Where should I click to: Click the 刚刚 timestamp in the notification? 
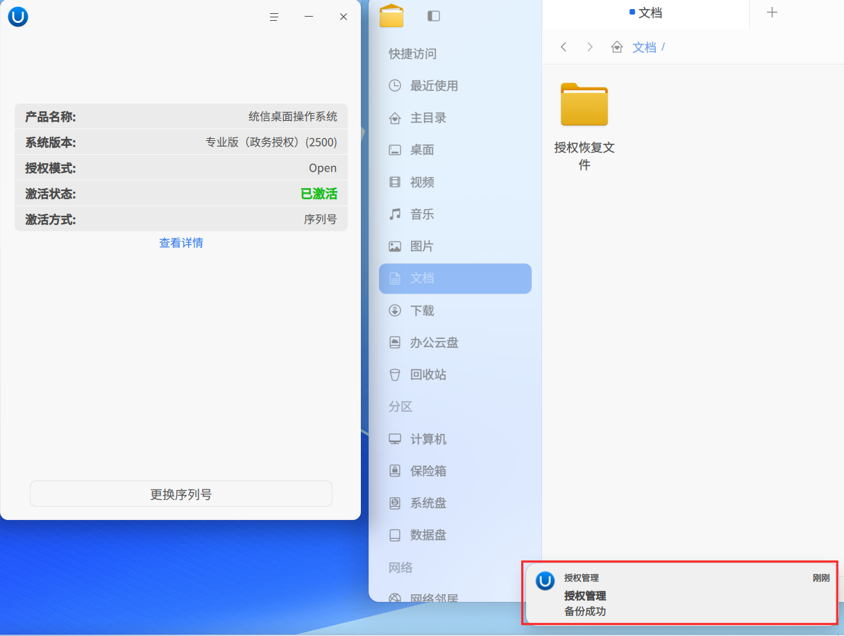click(x=821, y=578)
